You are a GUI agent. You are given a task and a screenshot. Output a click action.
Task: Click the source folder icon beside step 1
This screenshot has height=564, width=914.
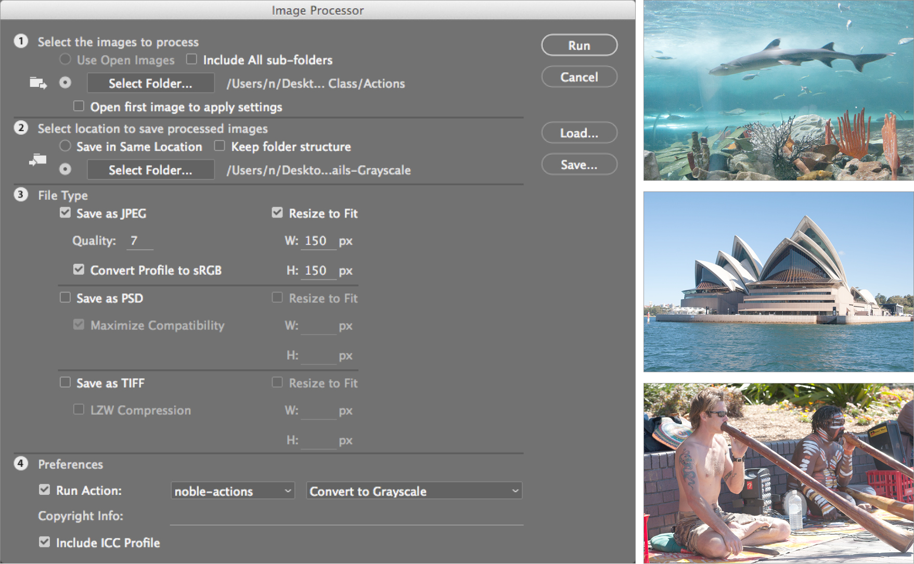click(37, 83)
